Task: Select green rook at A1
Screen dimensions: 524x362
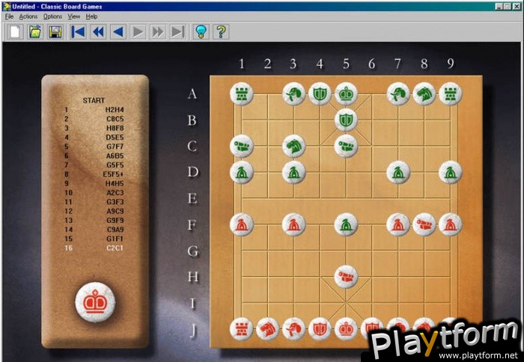Action: [241, 93]
